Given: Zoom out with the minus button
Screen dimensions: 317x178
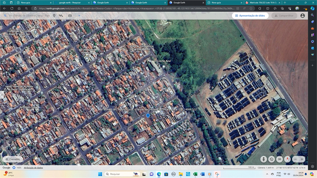Looking at the screenshot, I should point(295,159).
